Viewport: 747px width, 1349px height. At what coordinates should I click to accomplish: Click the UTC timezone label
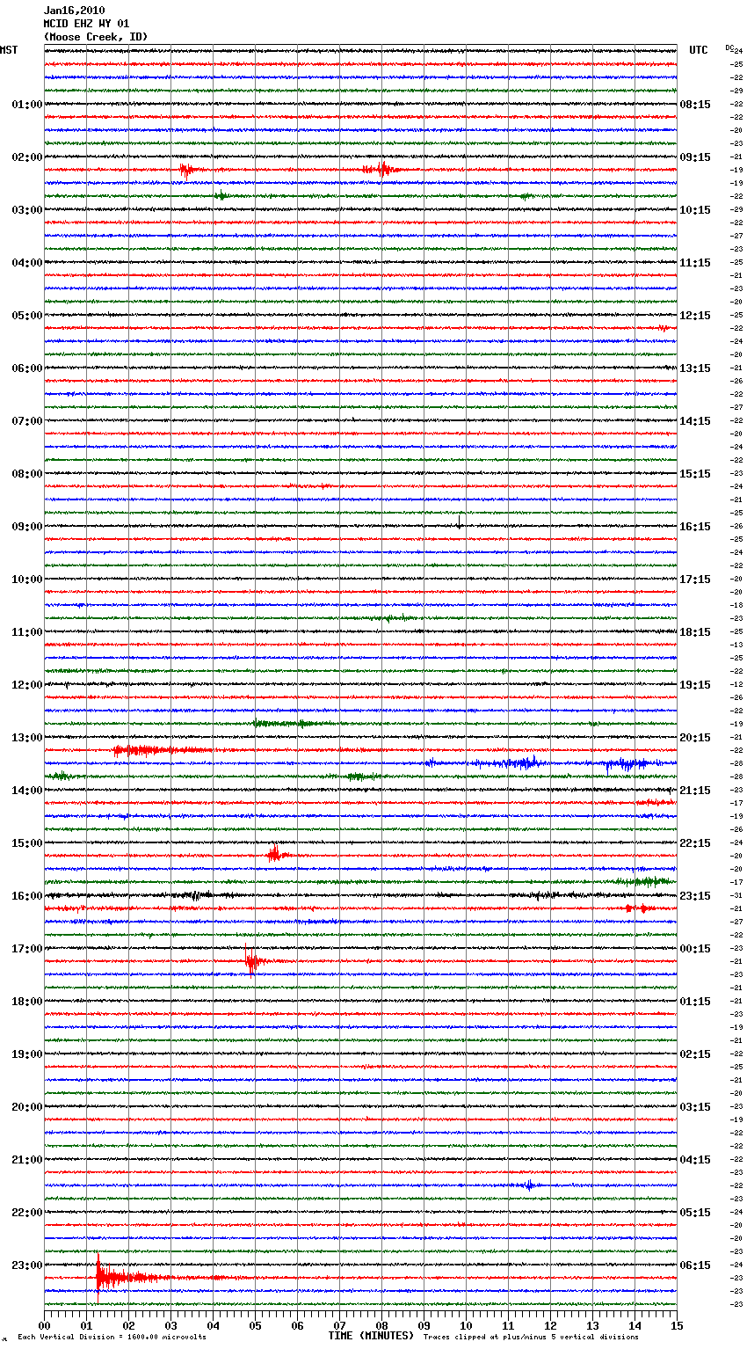699,50
